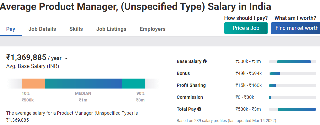320x125 pixels.
Task: Click the Base Salary info icon
Action: coord(205,61)
